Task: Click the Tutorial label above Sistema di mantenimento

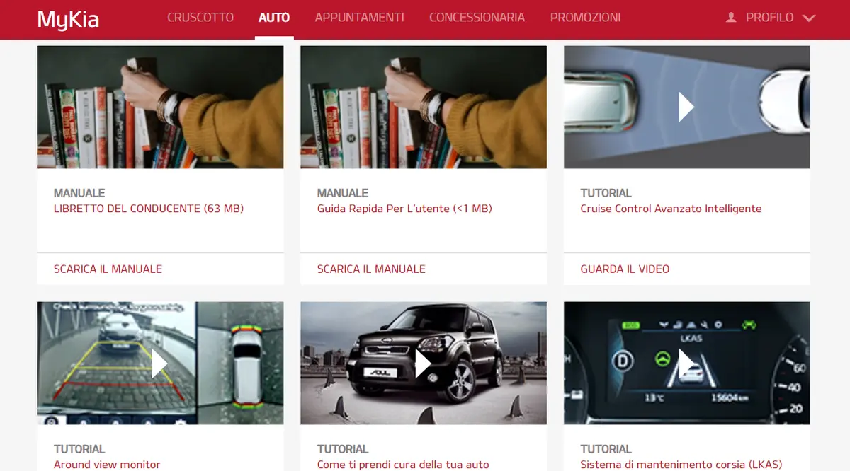Action: pyautogui.click(x=606, y=449)
